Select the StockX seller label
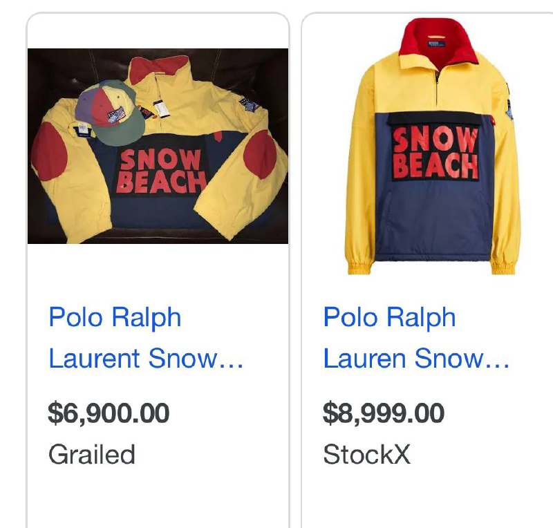 tap(367, 454)
